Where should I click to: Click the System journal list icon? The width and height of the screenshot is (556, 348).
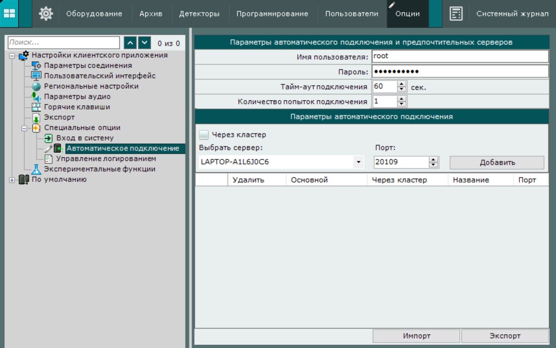(456, 14)
